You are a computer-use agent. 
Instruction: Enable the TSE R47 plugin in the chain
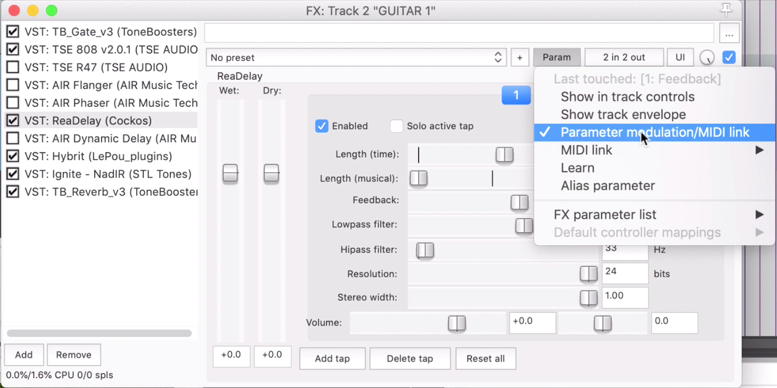point(13,67)
